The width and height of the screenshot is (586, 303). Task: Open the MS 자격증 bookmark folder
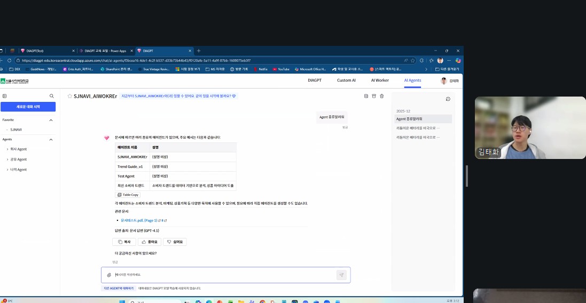tap(215, 69)
